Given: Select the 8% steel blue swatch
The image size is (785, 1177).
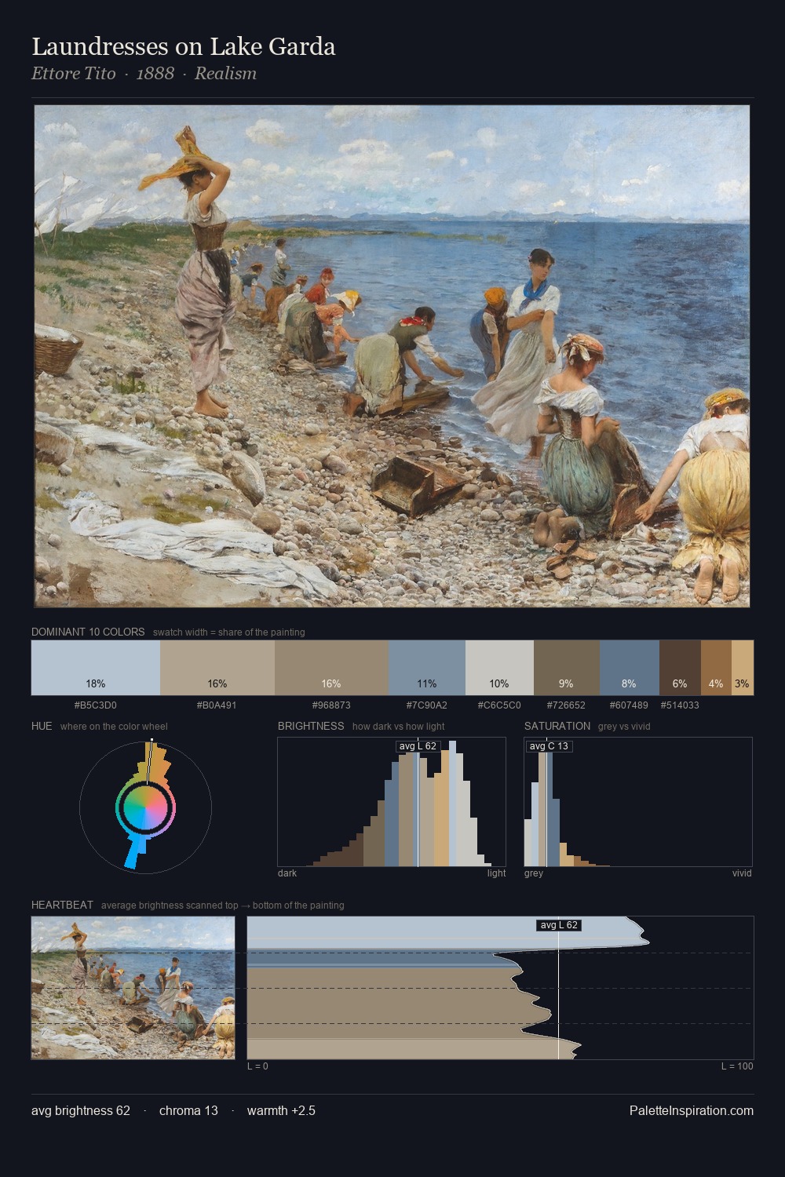Looking at the screenshot, I should coord(630,668).
